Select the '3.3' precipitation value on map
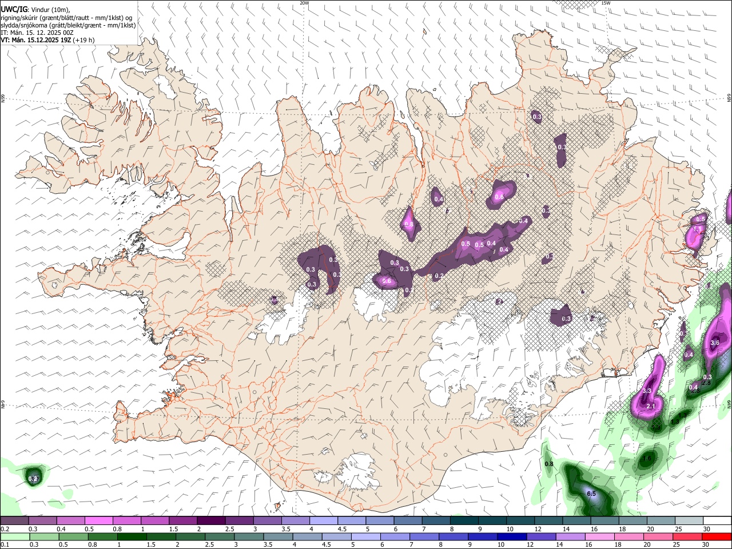Screen dimensions: 732x549 coord(647,391)
